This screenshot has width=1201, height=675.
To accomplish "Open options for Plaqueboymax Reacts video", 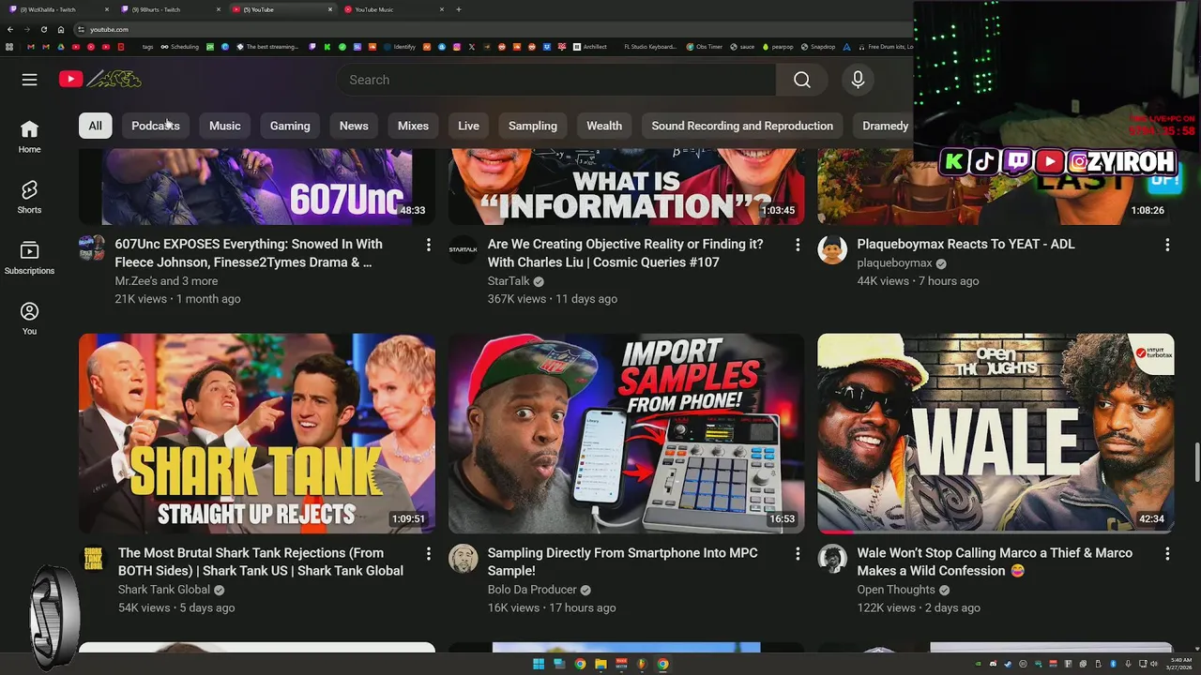I will tap(1167, 245).
